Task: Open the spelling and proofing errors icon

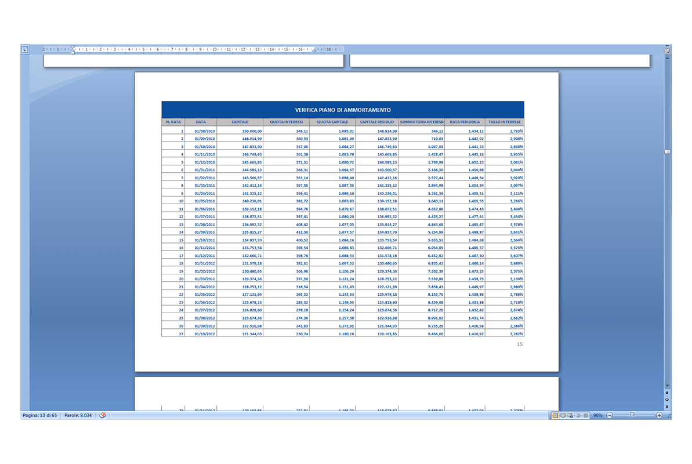Action: (x=103, y=415)
